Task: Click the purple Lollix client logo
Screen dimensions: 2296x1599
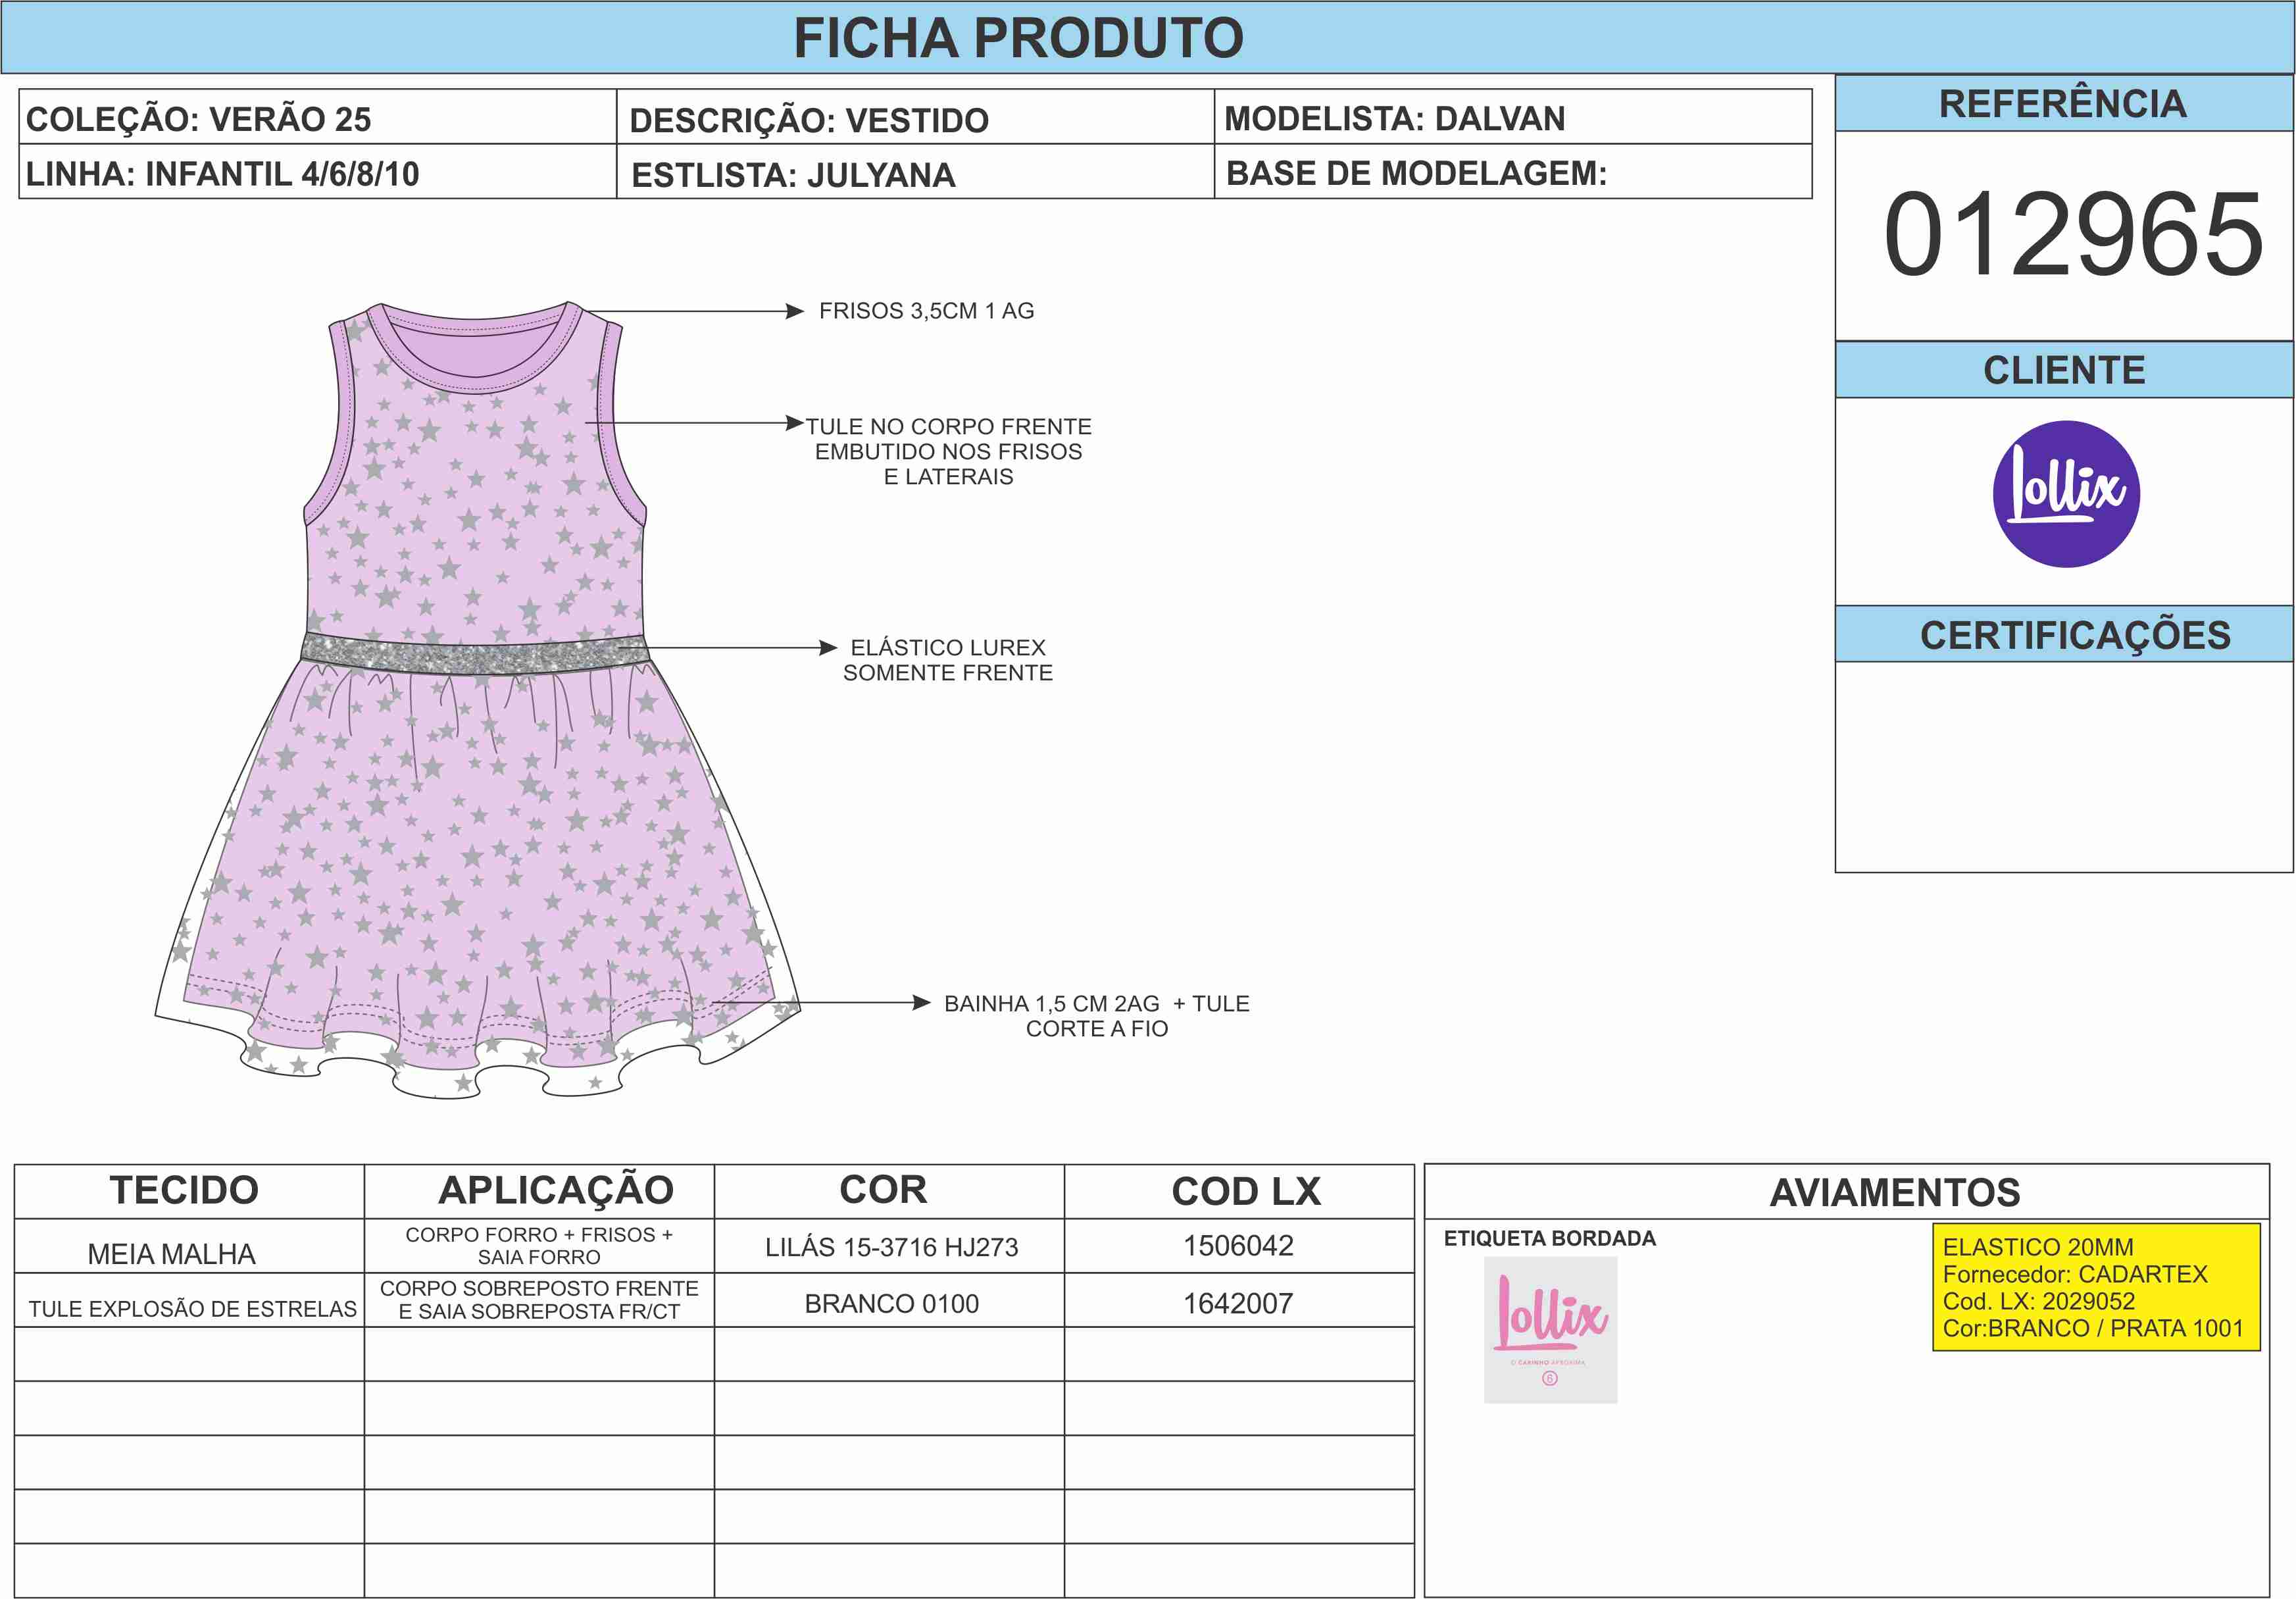Action: (2066, 494)
